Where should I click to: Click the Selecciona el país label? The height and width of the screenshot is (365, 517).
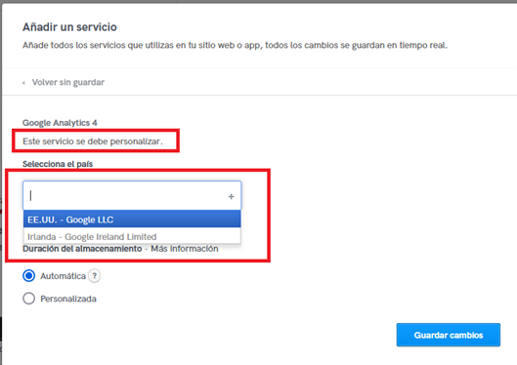coord(58,164)
